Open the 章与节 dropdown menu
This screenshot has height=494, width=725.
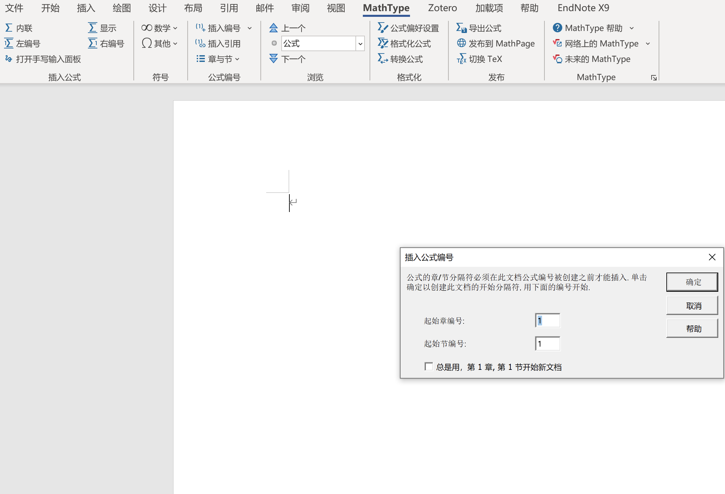pyautogui.click(x=218, y=59)
